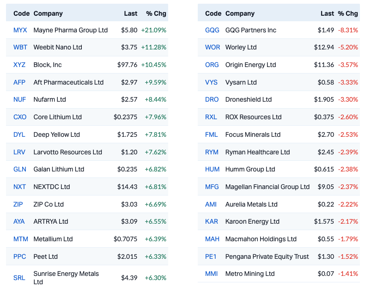The height and width of the screenshot is (287, 365).
Task: Select the GLN code link
Action: [x=20, y=169]
